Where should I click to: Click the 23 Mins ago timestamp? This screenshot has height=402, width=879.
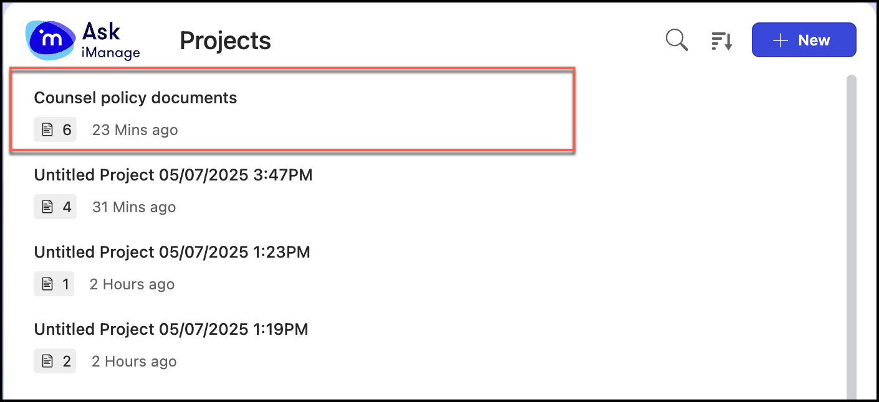(x=135, y=129)
